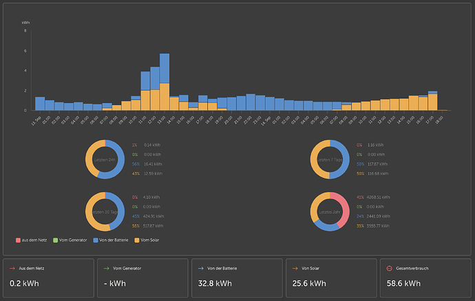Screen dimensions: 475x301
Task: Click the '16.41 kWh' value
Action: (153, 164)
